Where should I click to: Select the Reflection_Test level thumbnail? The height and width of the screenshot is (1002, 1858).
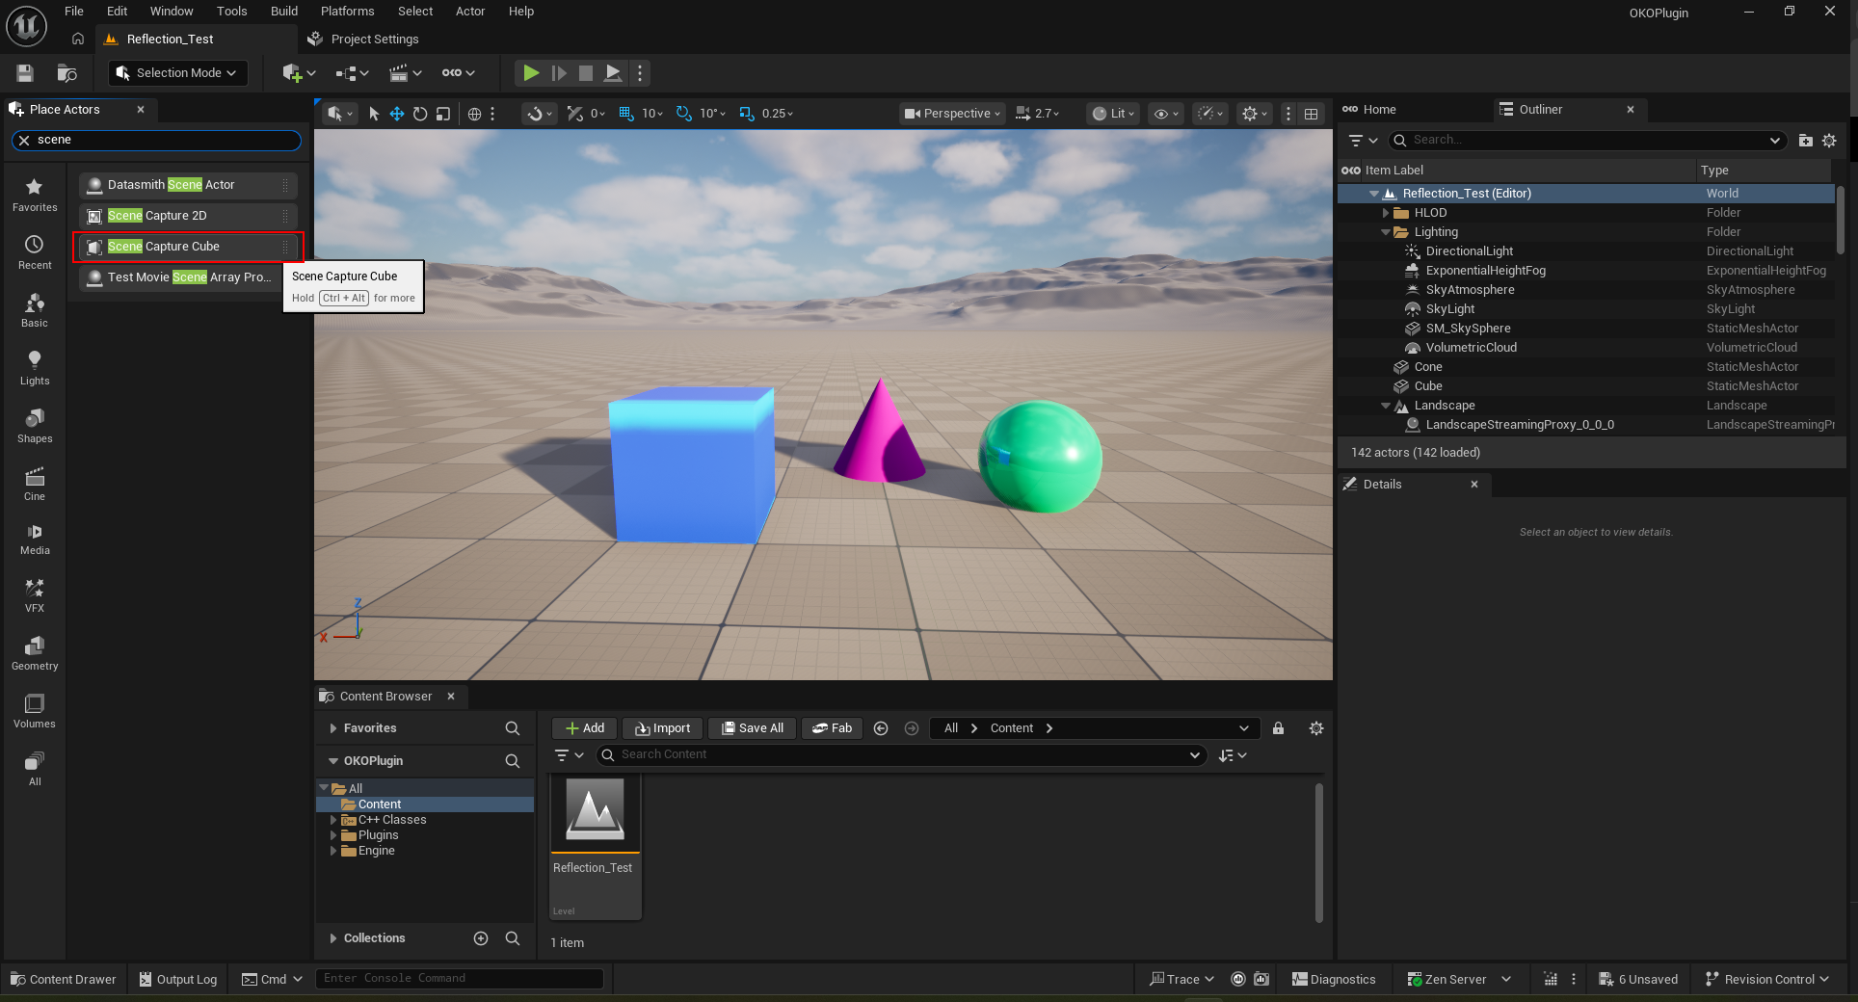coord(596,848)
